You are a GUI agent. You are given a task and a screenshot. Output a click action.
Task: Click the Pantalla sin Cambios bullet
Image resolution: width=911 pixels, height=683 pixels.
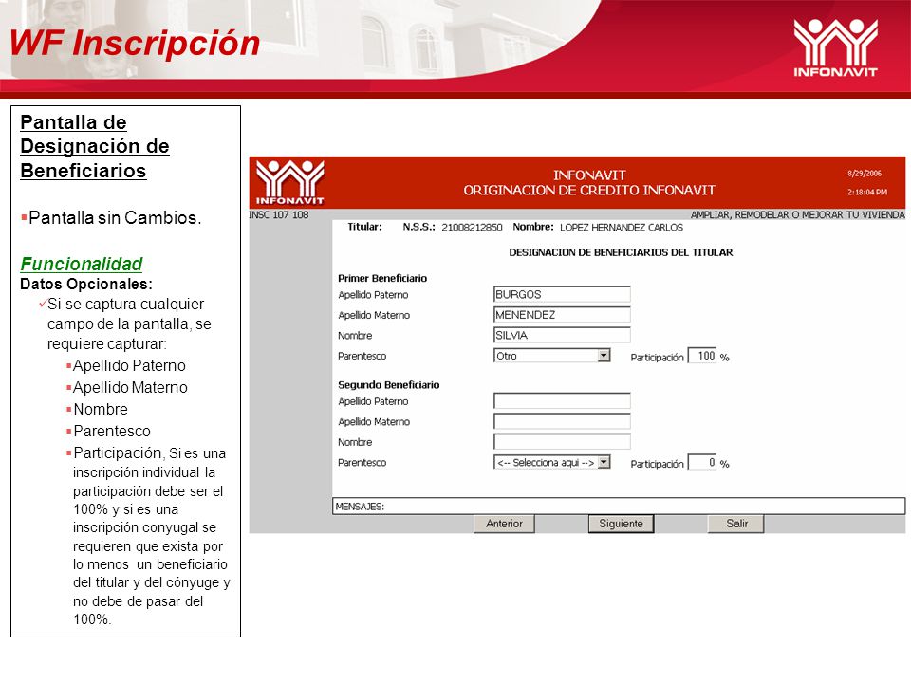point(112,218)
